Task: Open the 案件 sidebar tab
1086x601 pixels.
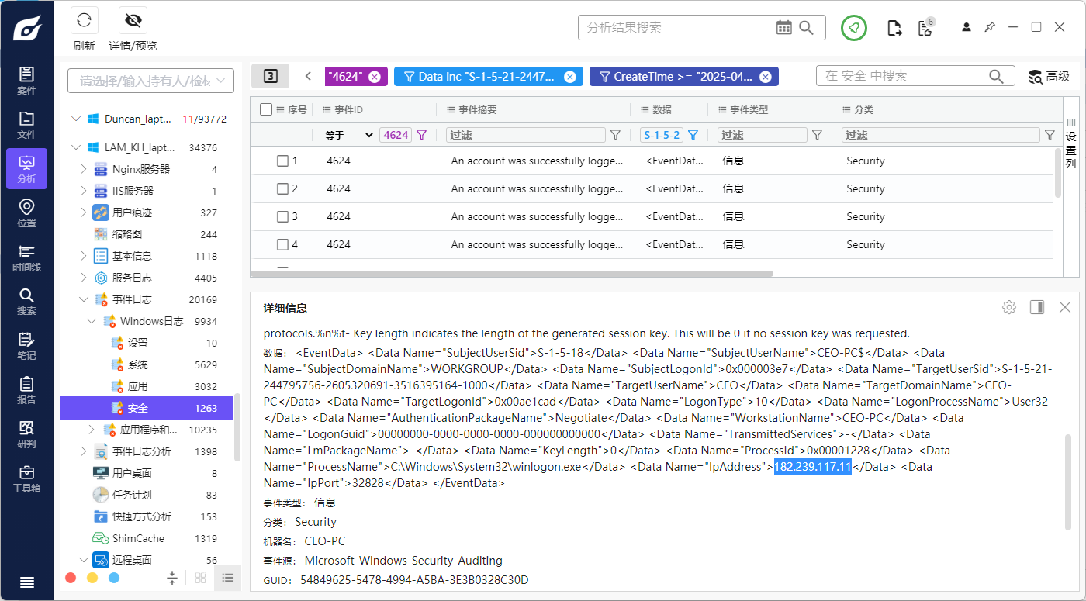Action: pos(26,81)
